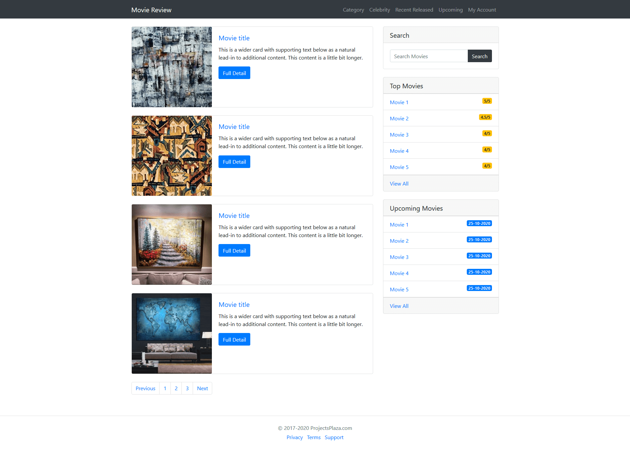630x457 pixels.
Task: Select Movie 4 in Upcoming Movies list
Action: coord(399,273)
